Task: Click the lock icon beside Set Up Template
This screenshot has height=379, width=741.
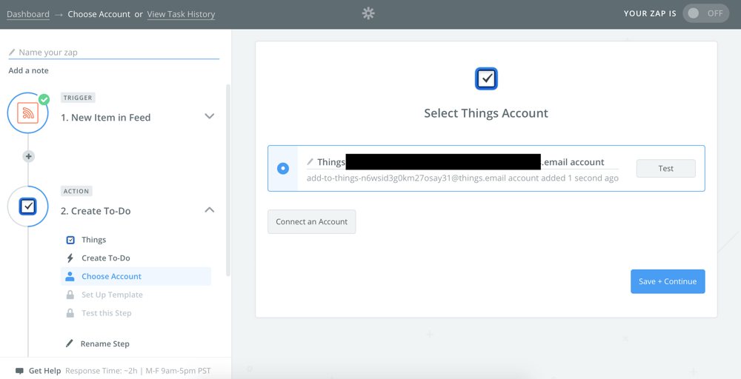Action: point(70,295)
